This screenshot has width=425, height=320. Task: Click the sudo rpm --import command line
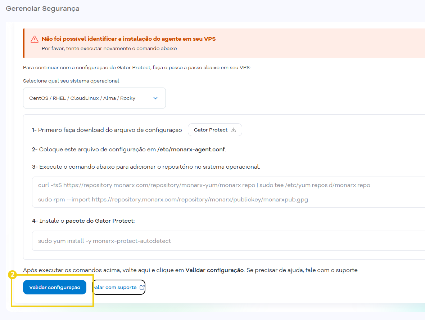point(173,200)
